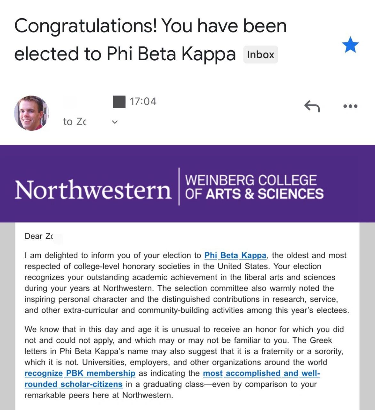
Task: Tap the dark square icon beside 17:04
Action: (x=119, y=101)
